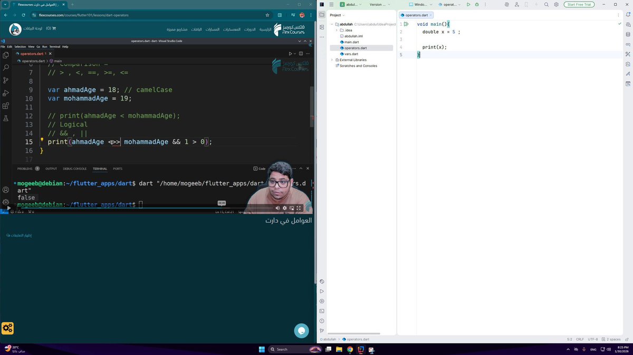Click the Debug bug icon in IntelliJ toolbar
Viewport: 633px width, 355px height.
[x=477, y=4]
